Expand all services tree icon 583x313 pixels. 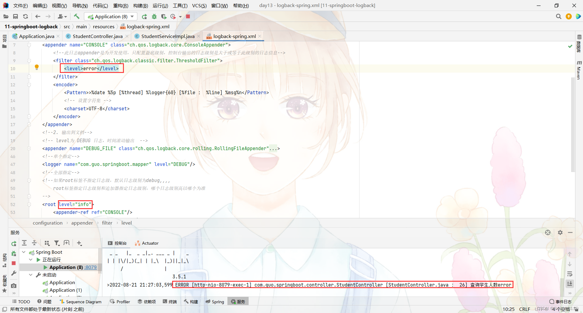[24, 243]
